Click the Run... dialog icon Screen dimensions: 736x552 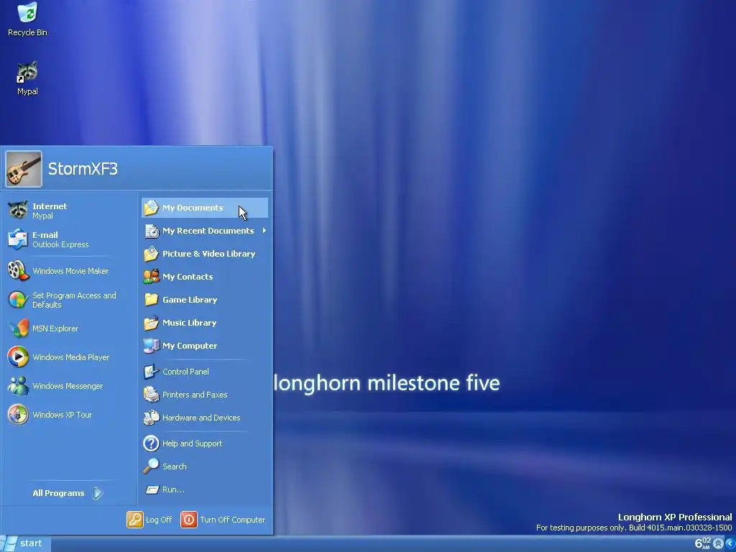pyautogui.click(x=152, y=489)
